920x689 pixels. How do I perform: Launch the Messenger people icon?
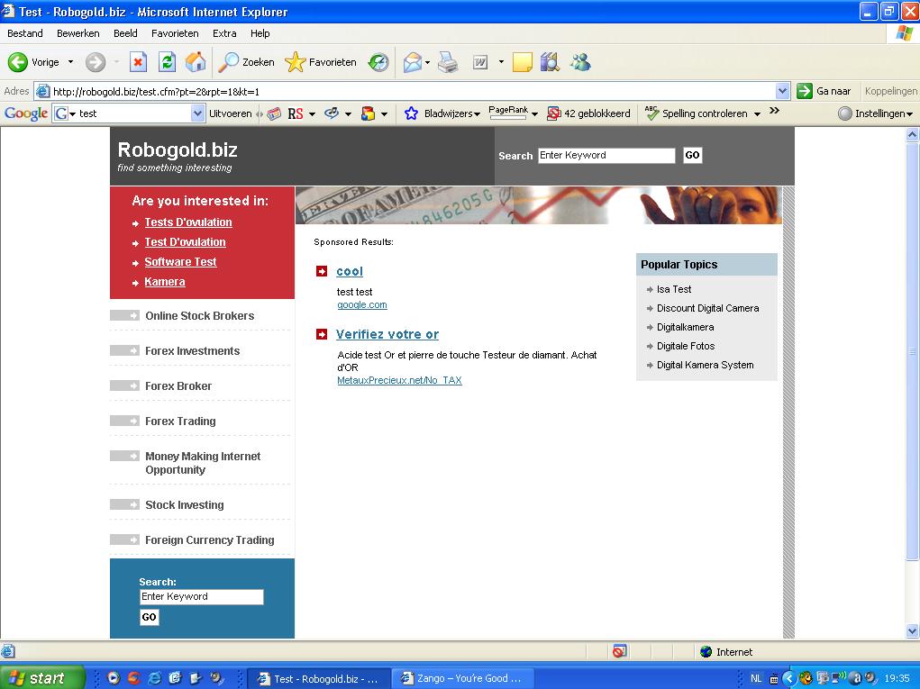[x=580, y=61]
